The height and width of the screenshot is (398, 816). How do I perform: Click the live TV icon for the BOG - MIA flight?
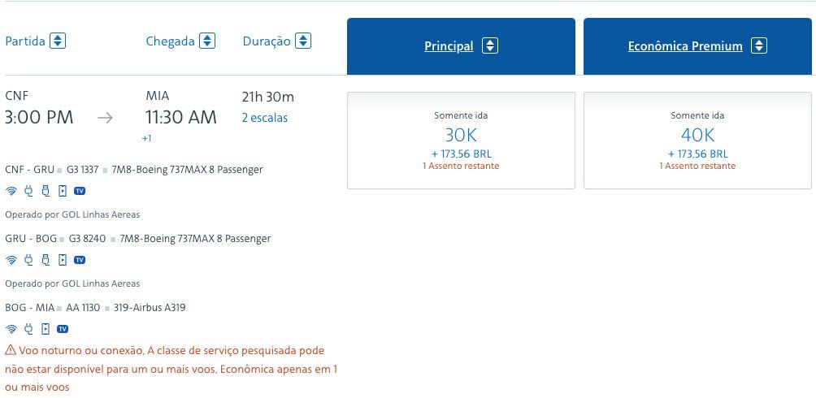point(63,329)
